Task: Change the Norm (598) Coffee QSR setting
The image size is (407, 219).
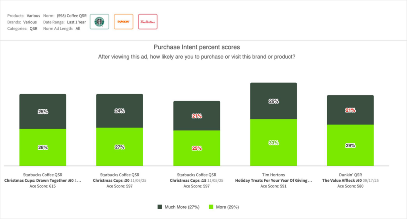Action: [x=71, y=16]
